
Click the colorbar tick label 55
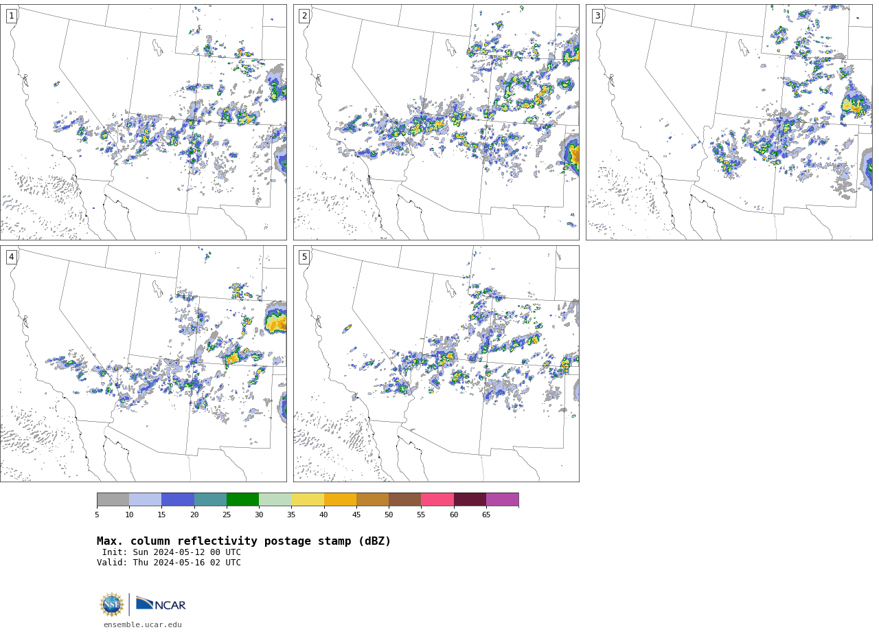tap(421, 515)
